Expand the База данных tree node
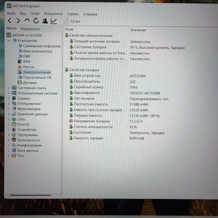The height and width of the screenshot is (218, 218). [9, 150]
